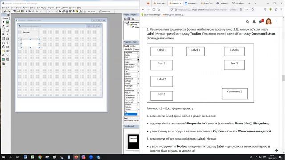Viewport: 285px width, 160px height.
Task: Click View Object in the Project panel
Action: (x=129, y=19)
